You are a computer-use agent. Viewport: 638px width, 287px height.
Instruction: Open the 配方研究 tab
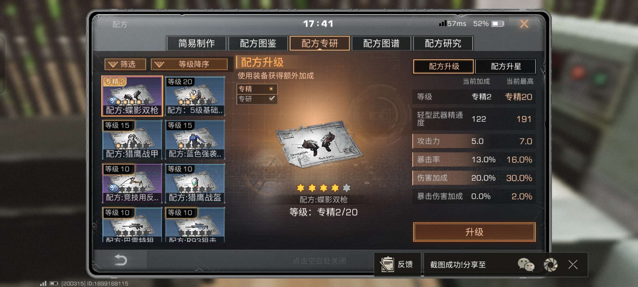click(443, 43)
